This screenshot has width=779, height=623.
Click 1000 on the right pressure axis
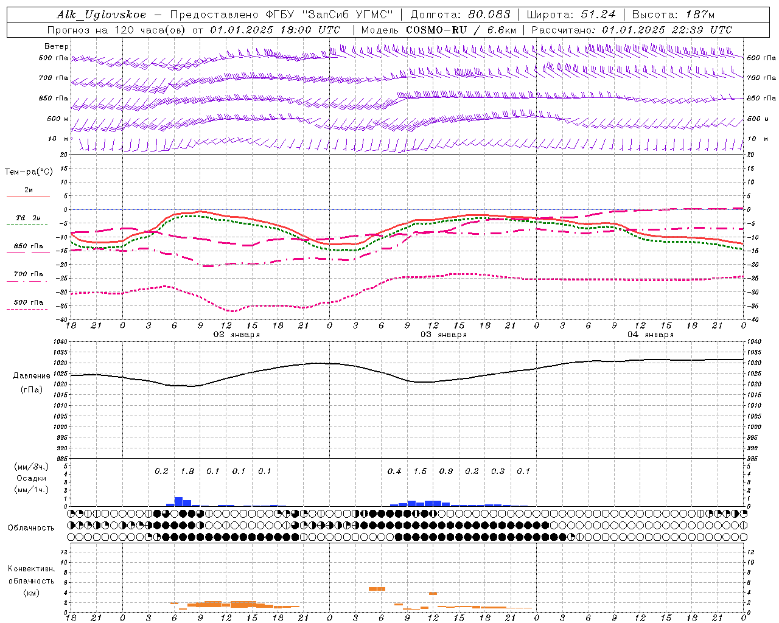coord(753,427)
